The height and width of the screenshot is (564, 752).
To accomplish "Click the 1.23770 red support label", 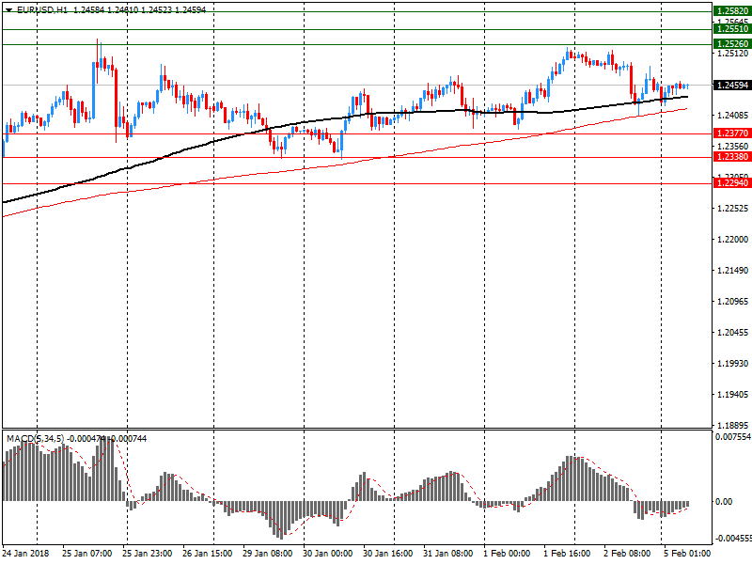I will [732, 133].
